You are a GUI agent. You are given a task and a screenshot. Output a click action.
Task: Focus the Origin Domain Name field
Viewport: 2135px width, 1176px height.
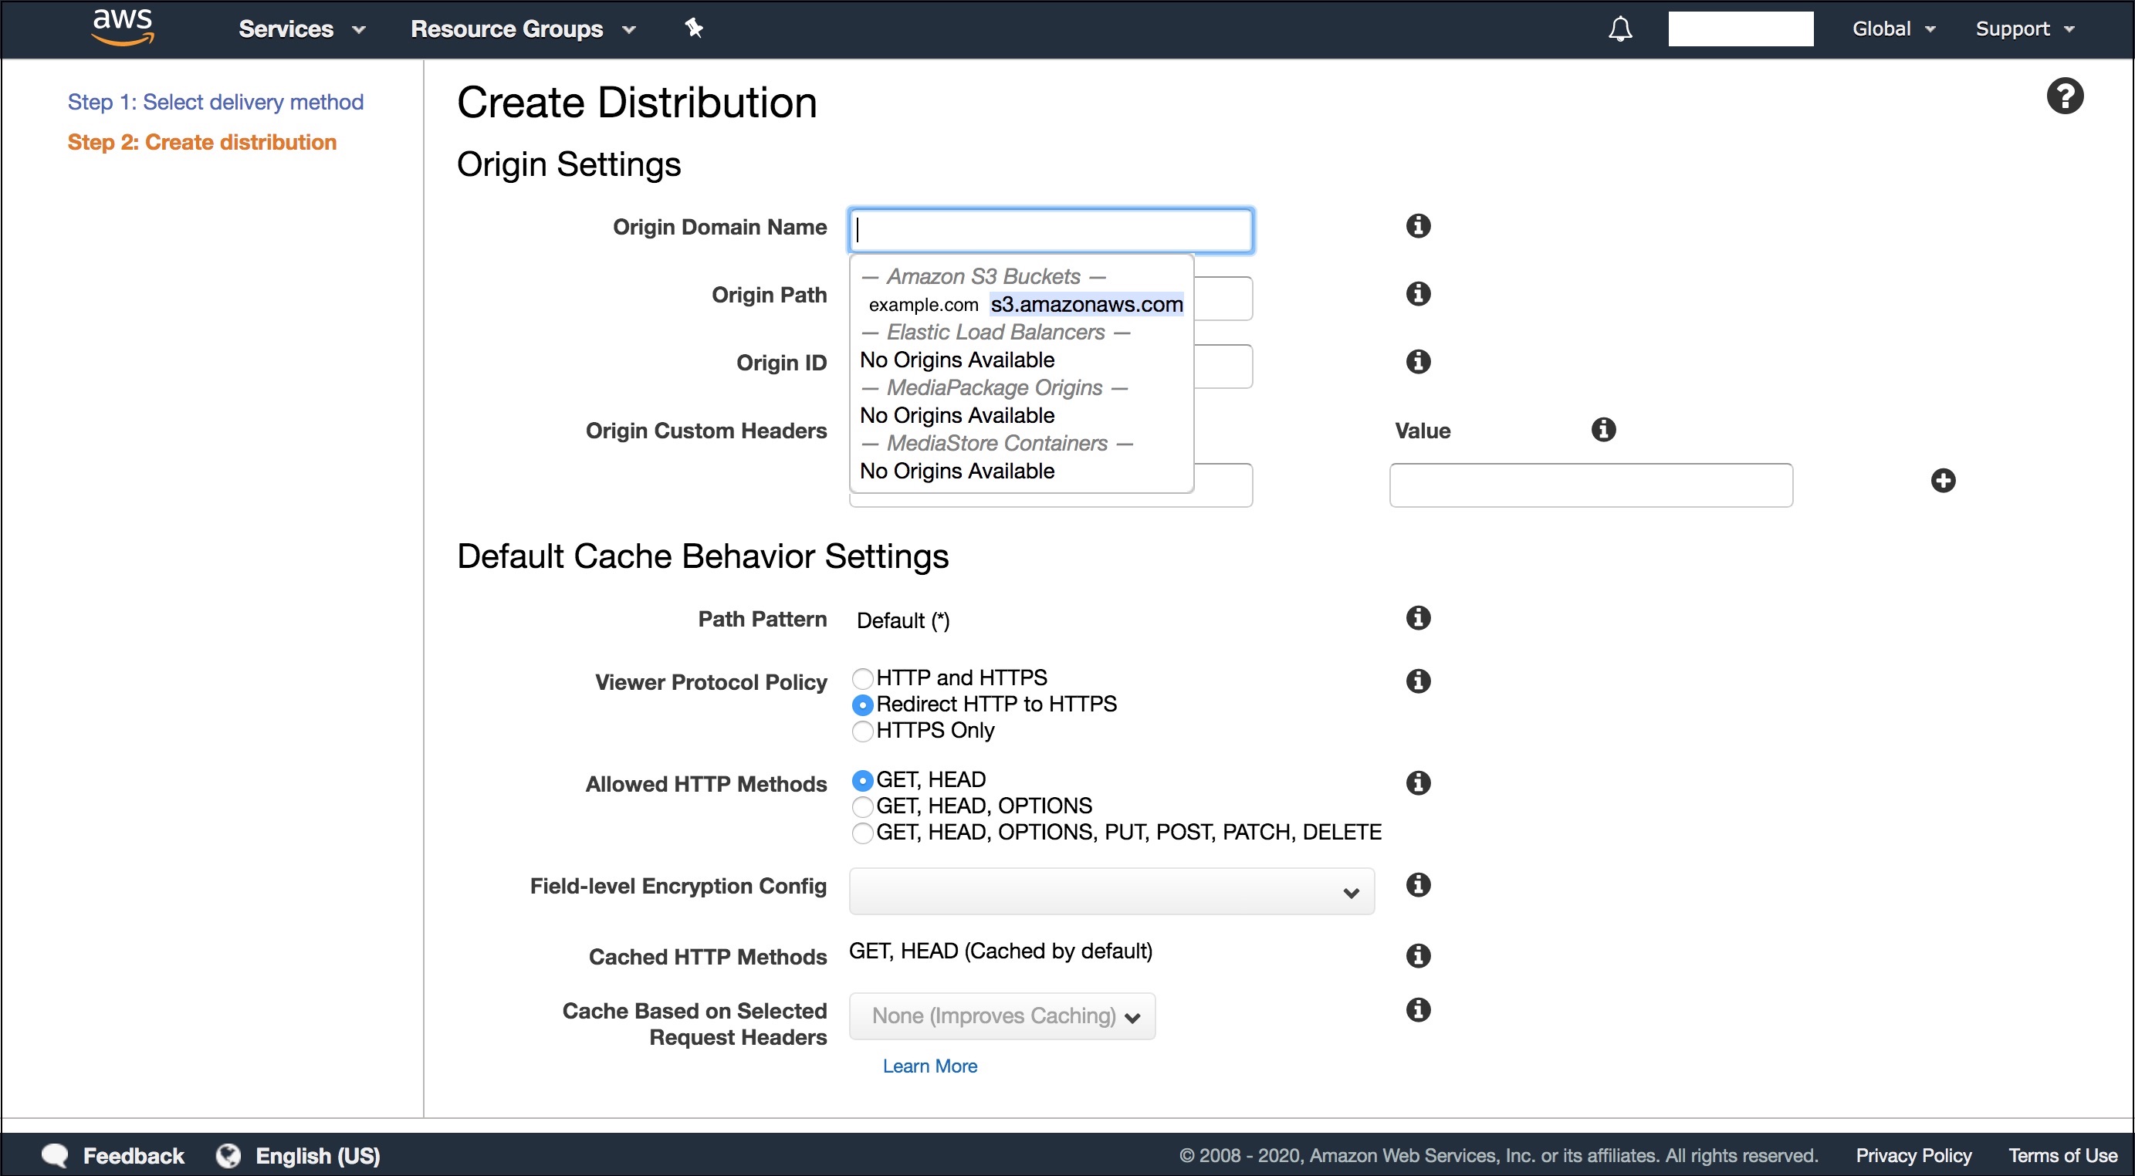(x=1051, y=231)
